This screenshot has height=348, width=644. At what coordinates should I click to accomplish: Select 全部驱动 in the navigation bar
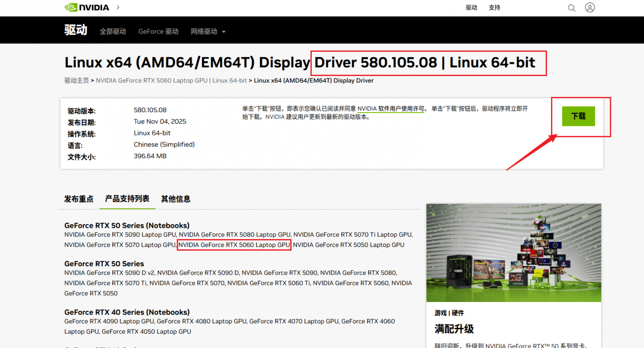pyautogui.click(x=113, y=31)
